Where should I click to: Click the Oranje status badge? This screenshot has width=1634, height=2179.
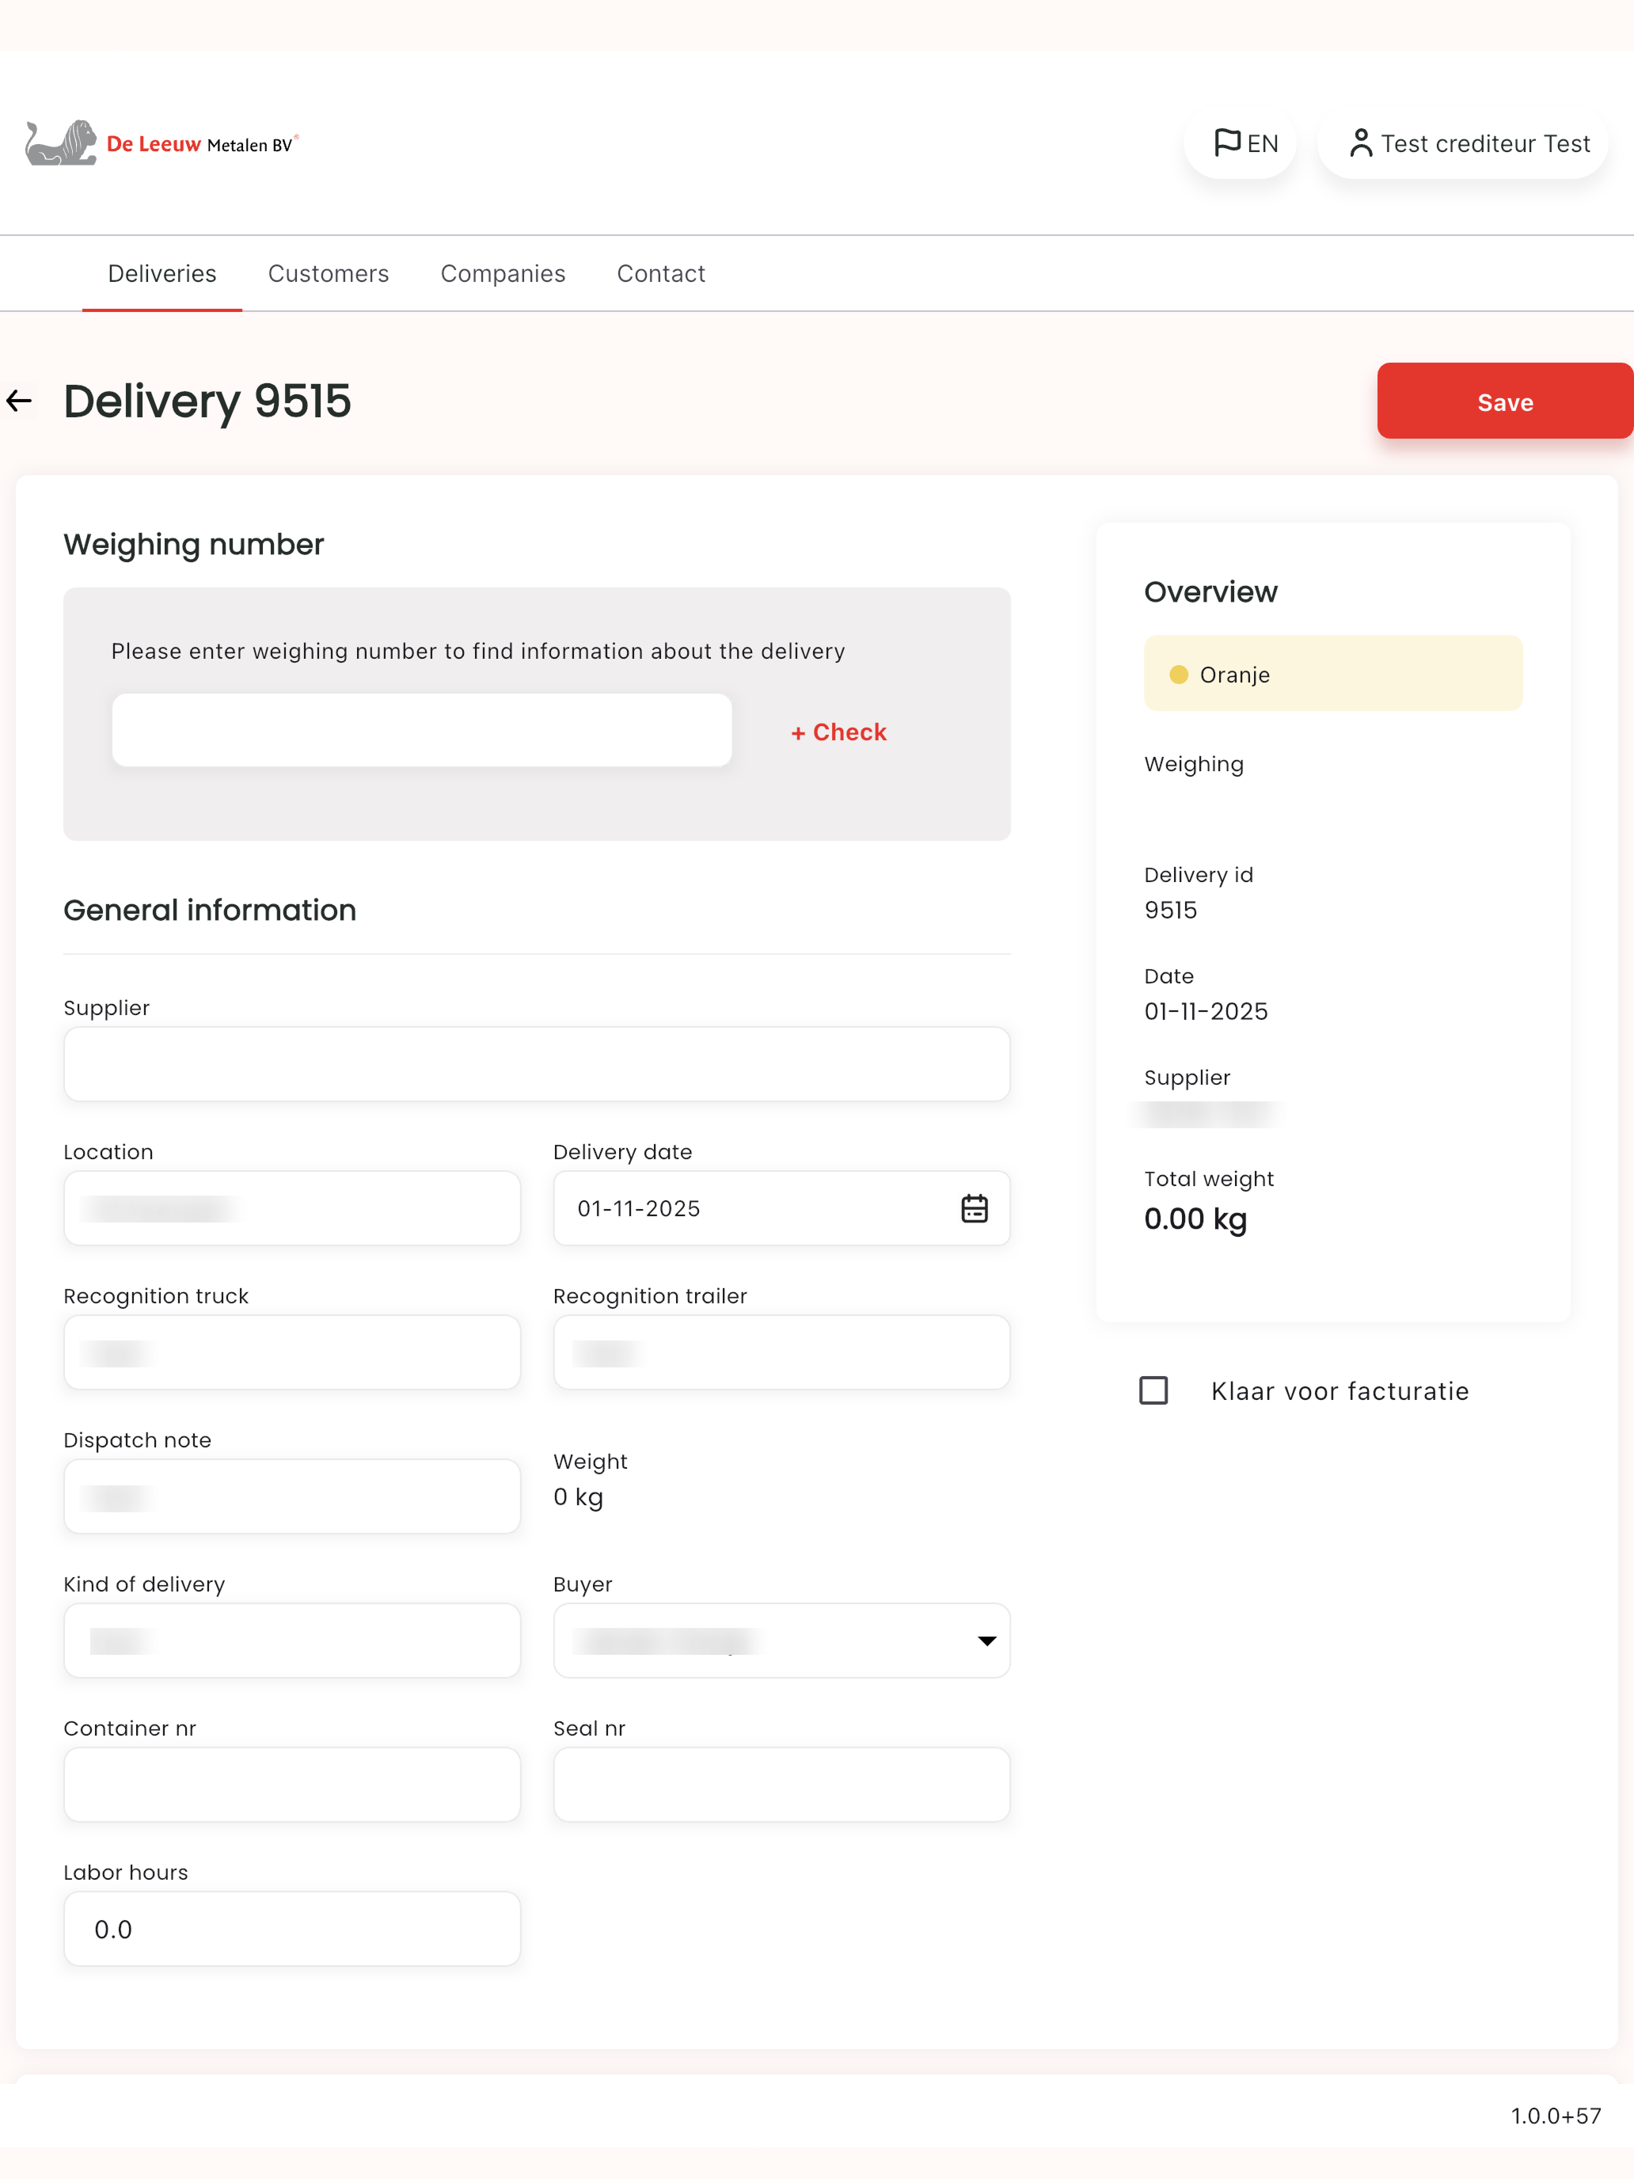point(1332,674)
